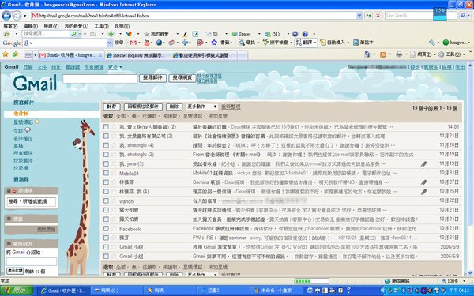Open the 檔案(F) menu
The height and width of the screenshot is (296, 474).
click(x=10, y=26)
